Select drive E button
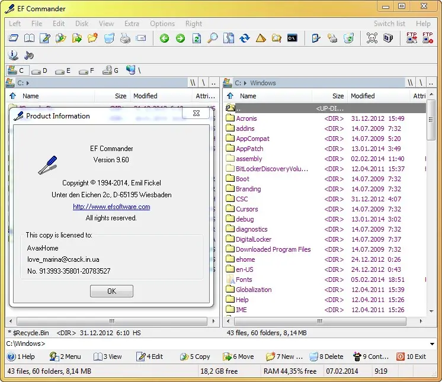442x382 pixels. (x=63, y=70)
